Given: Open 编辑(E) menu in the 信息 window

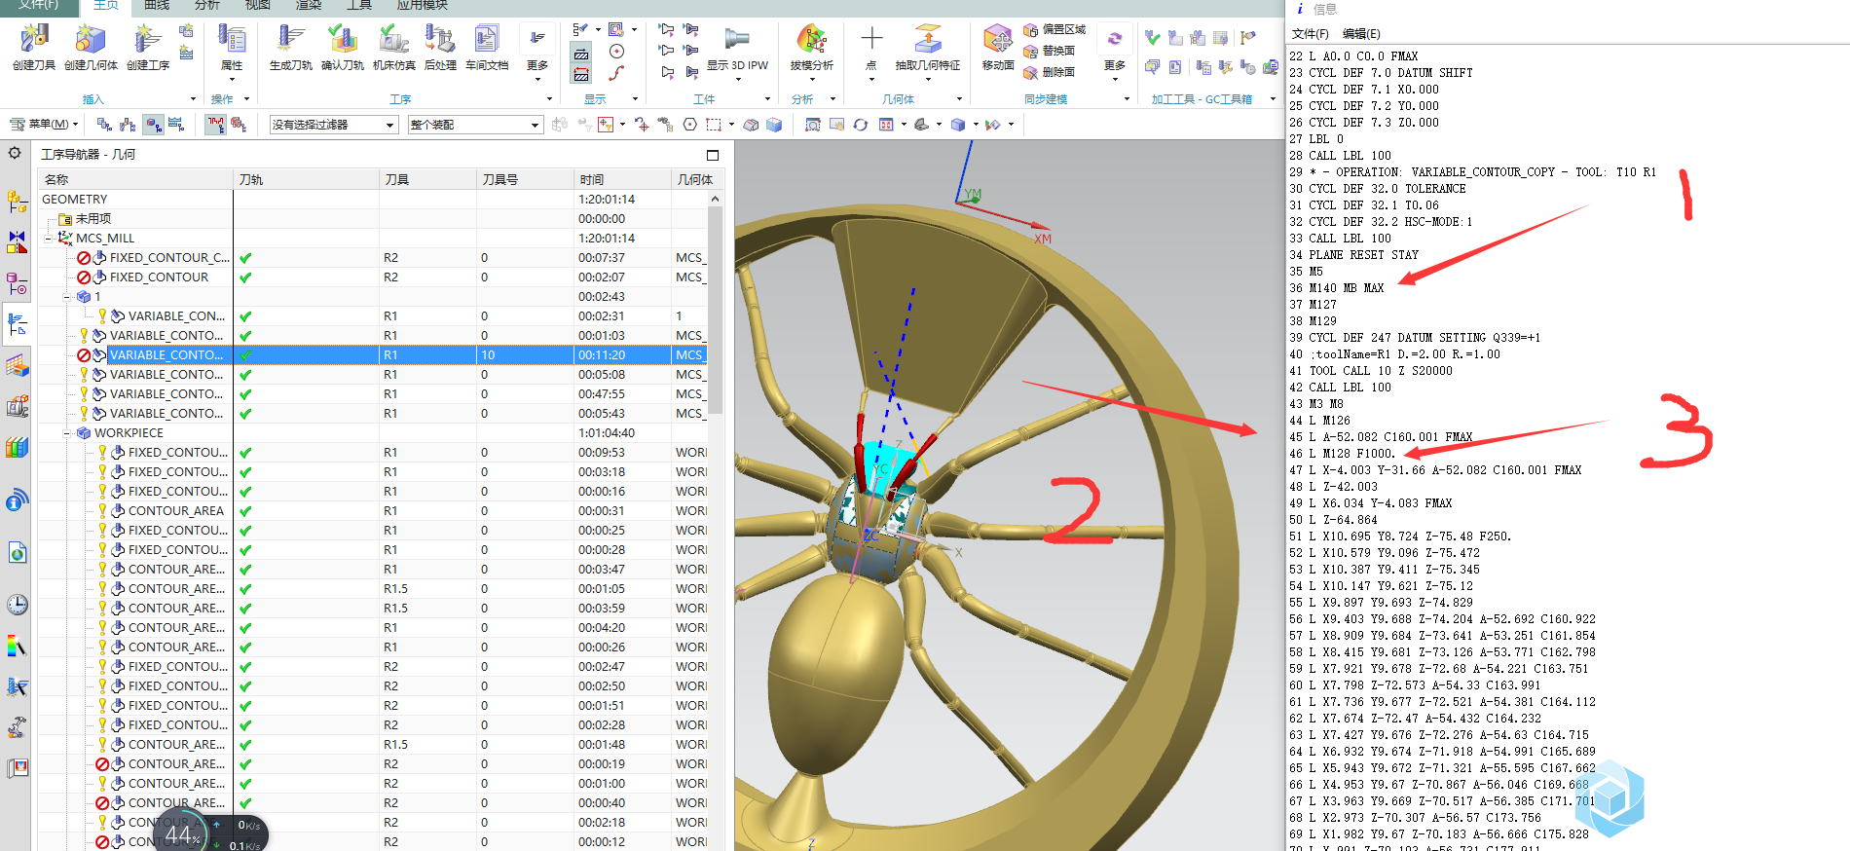Looking at the screenshot, I should [1361, 34].
